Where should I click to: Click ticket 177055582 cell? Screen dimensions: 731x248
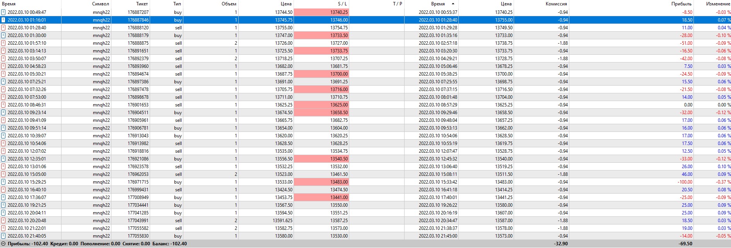(138, 228)
